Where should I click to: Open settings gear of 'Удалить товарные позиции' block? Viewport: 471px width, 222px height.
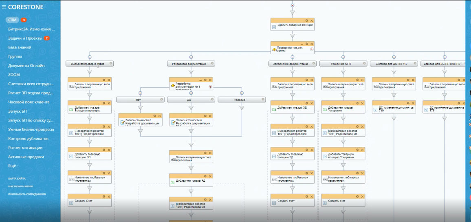click(306, 20)
